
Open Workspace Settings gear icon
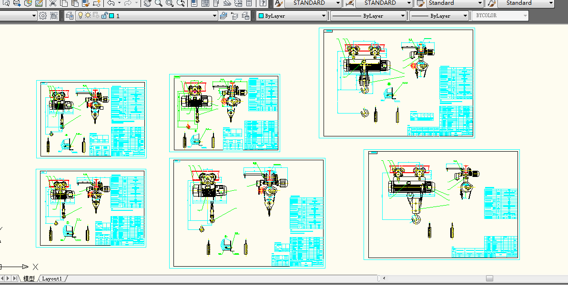click(x=43, y=16)
